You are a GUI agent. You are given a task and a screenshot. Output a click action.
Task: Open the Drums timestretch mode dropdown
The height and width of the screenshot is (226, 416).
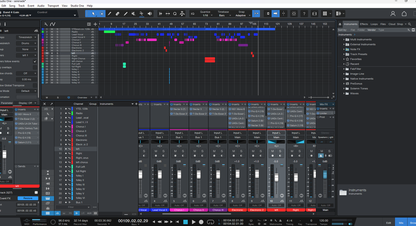pos(27,43)
